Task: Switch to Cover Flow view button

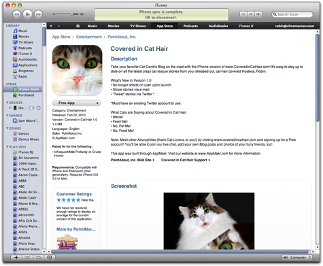Action: pos(258,14)
